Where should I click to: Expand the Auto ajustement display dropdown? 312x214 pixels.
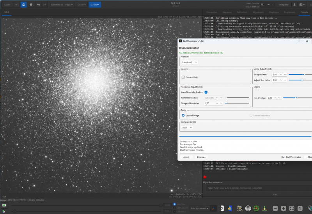point(199,209)
